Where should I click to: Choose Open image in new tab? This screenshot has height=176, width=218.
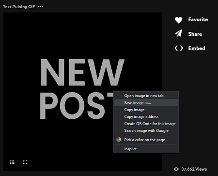pyautogui.click(x=146, y=96)
